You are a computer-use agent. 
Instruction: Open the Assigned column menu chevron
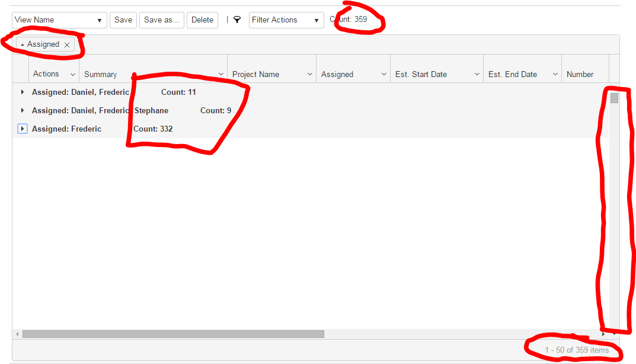(x=383, y=74)
